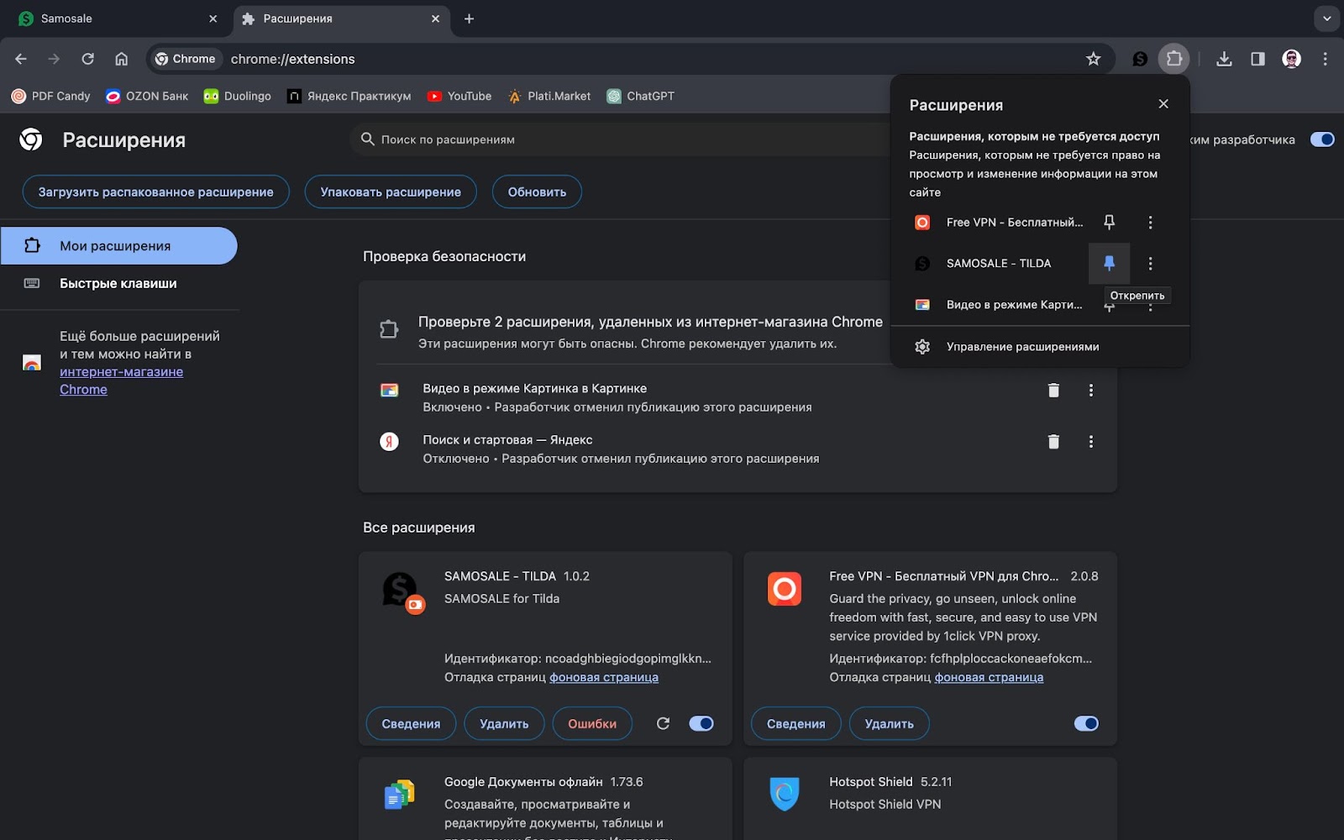Click the Hotspot Shield shield icon

785,793
